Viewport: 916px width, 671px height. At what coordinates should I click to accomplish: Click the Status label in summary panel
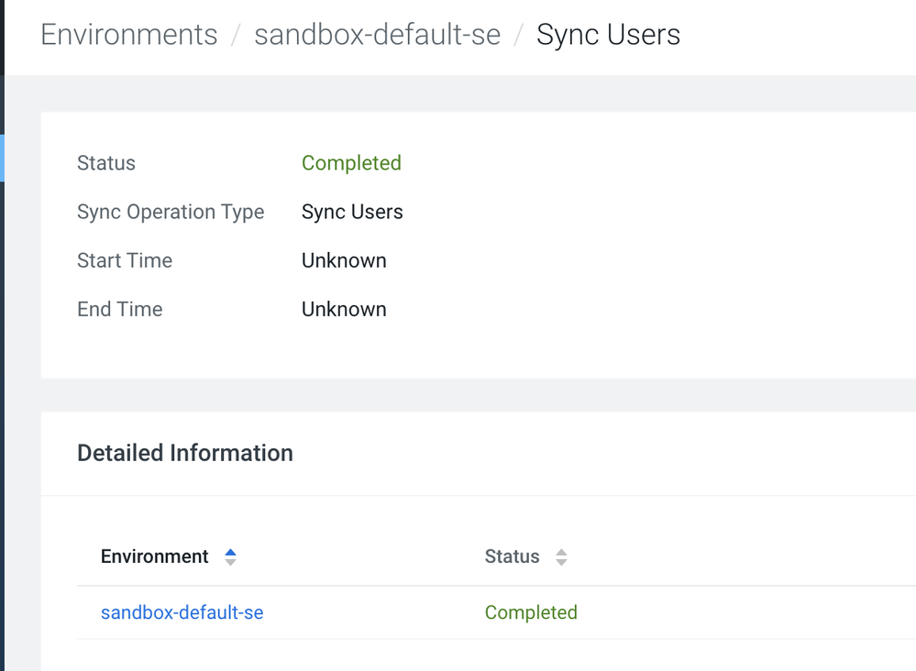click(106, 163)
